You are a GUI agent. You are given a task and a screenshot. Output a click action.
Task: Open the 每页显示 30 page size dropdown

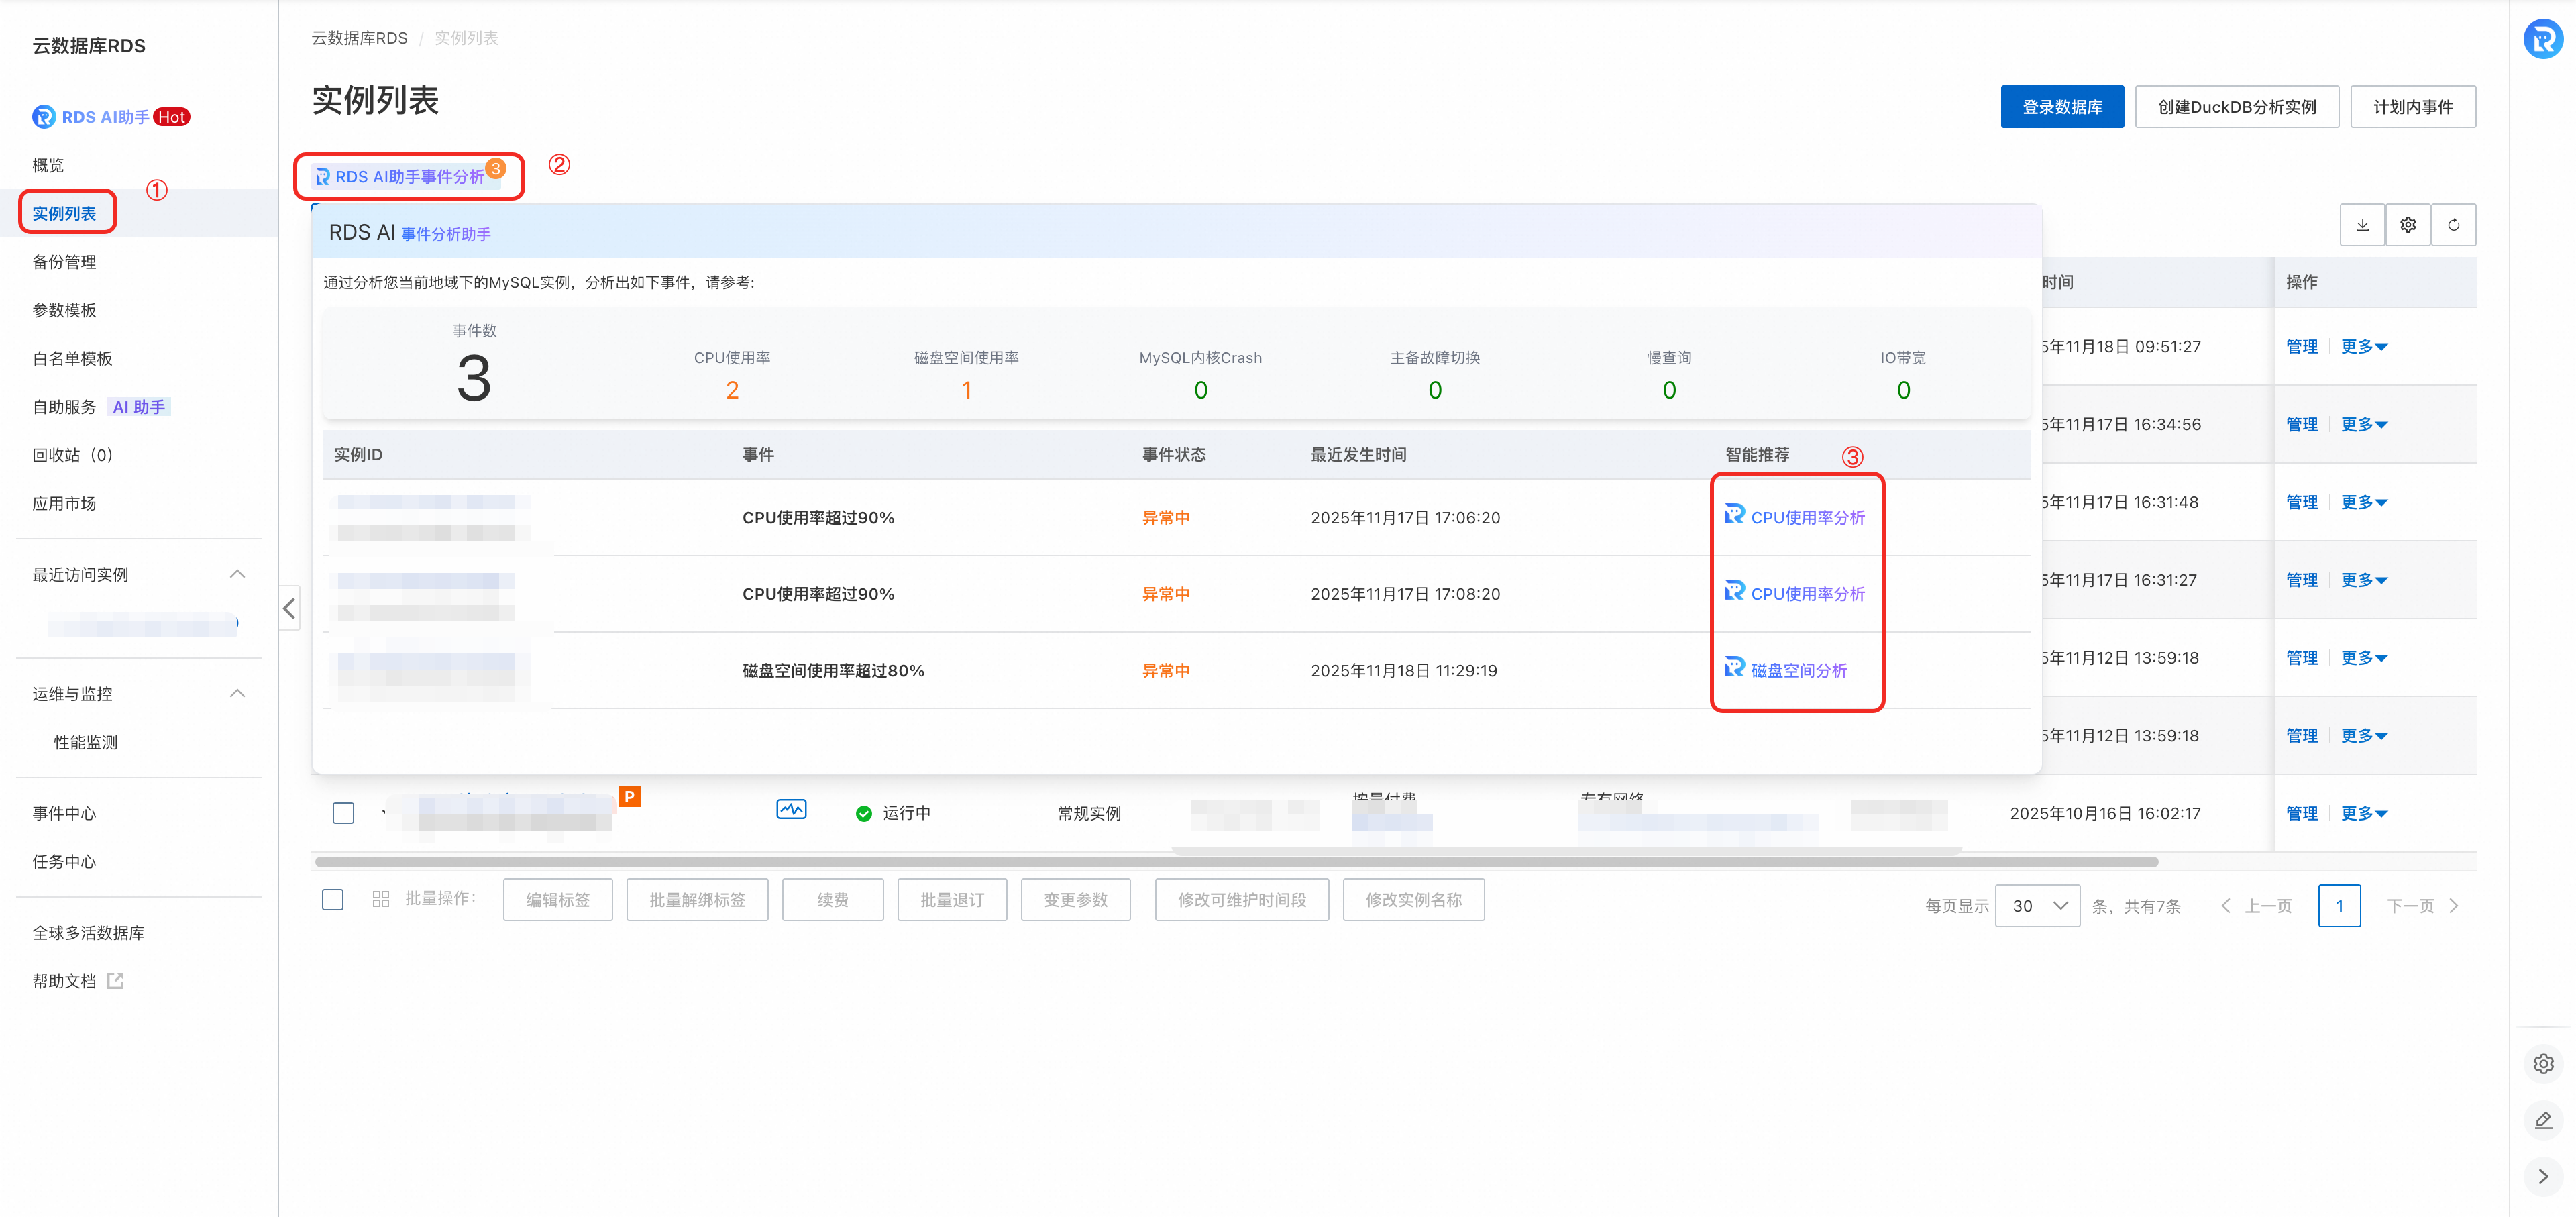[2037, 906]
